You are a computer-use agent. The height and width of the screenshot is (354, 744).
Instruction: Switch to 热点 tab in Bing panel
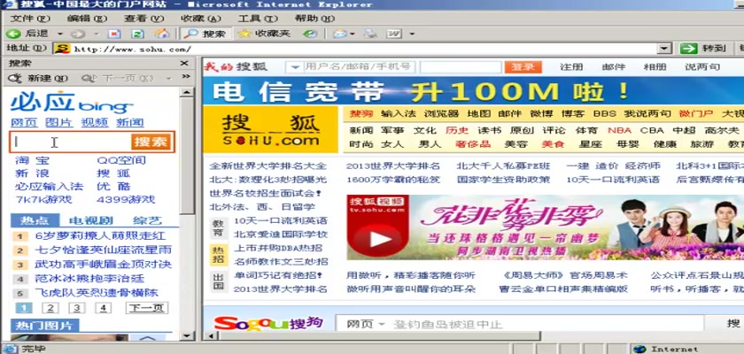[x=35, y=220]
